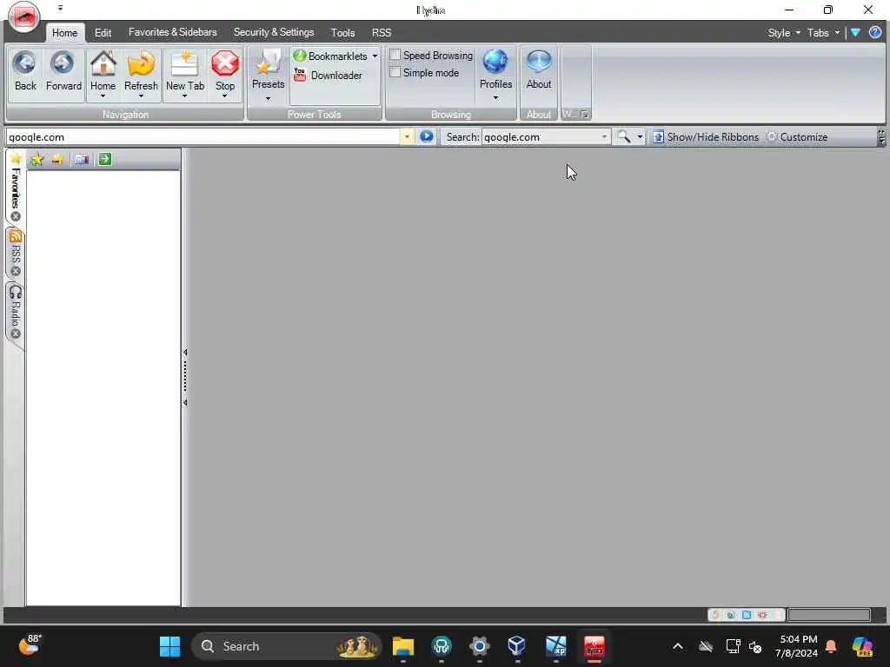This screenshot has height=667, width=890.
Task: Click the blue status bar icon
Action: pos(747,615)
